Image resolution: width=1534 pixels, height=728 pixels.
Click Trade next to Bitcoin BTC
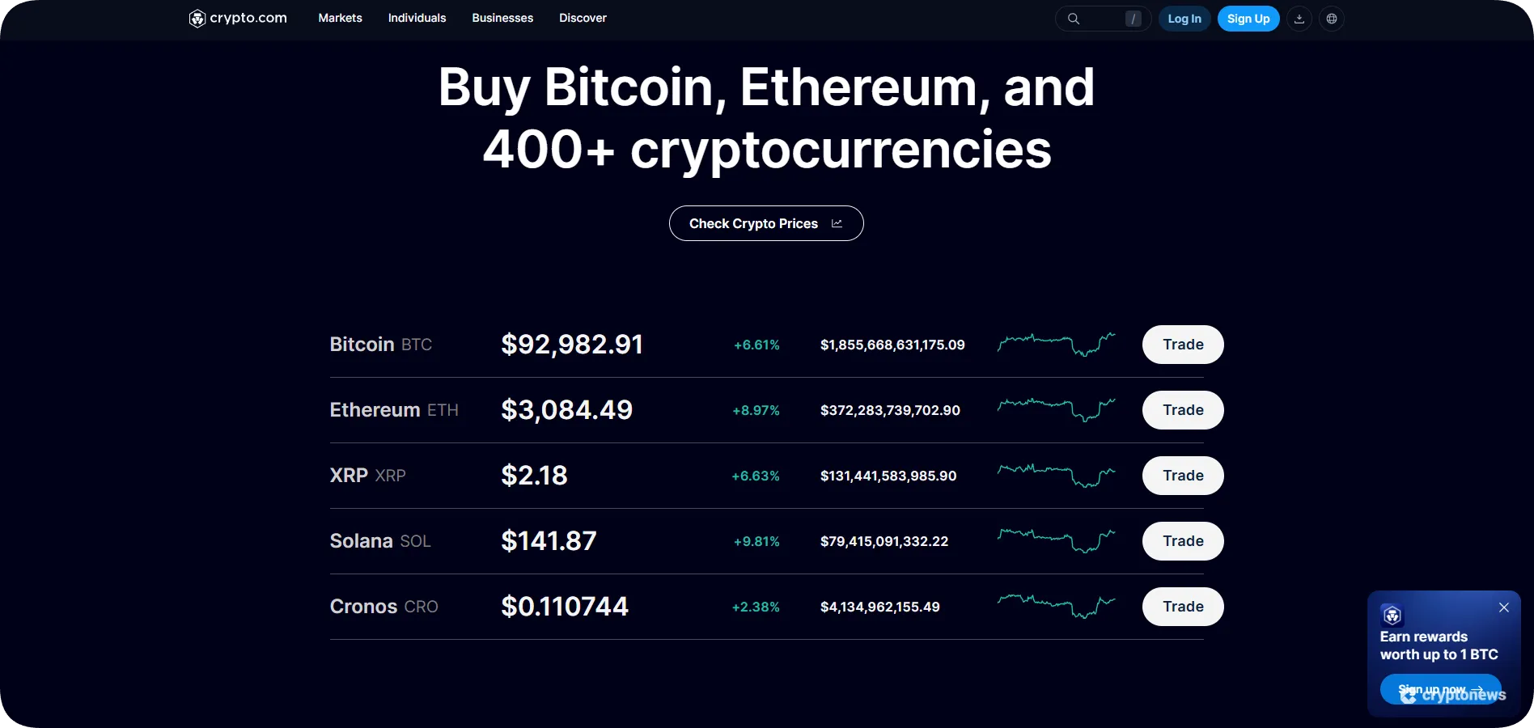point(1182,345)
